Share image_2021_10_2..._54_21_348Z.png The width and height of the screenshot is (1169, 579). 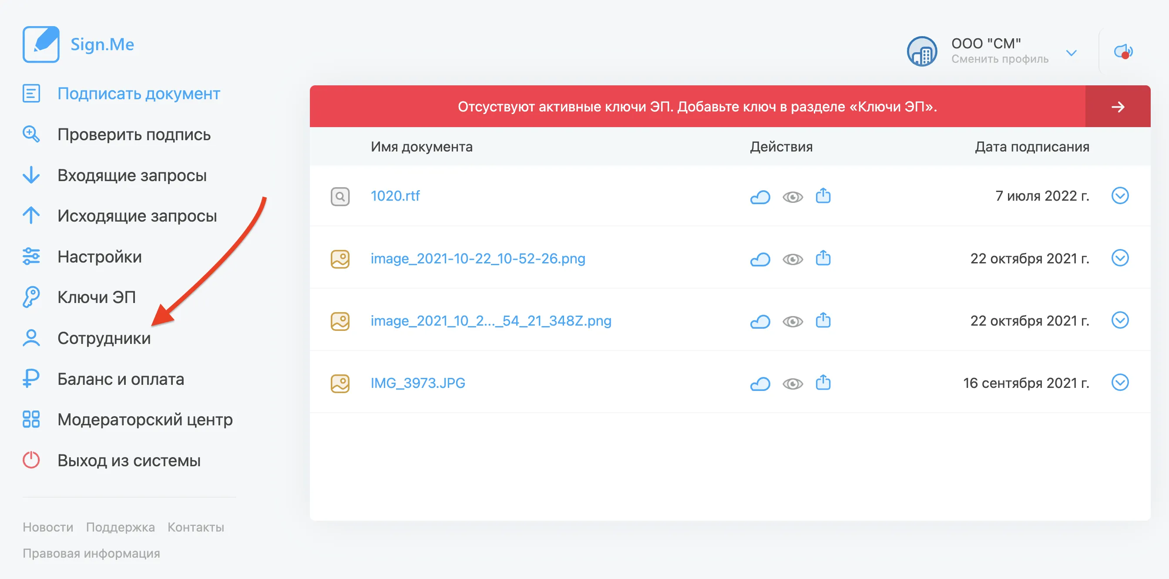tap(823, 320)
